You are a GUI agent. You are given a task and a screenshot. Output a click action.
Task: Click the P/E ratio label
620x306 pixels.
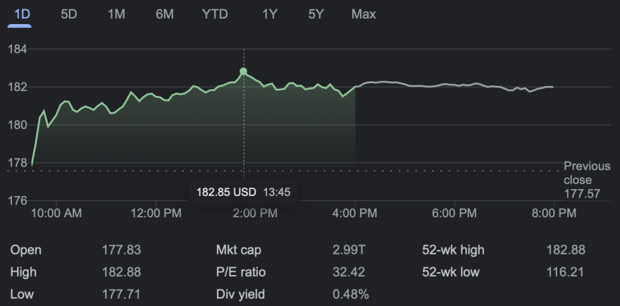[x=241, y=272]
